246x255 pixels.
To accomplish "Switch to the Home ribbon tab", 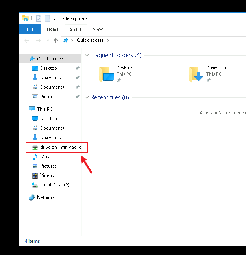I will pyautogui.click(x=52, y=29).
